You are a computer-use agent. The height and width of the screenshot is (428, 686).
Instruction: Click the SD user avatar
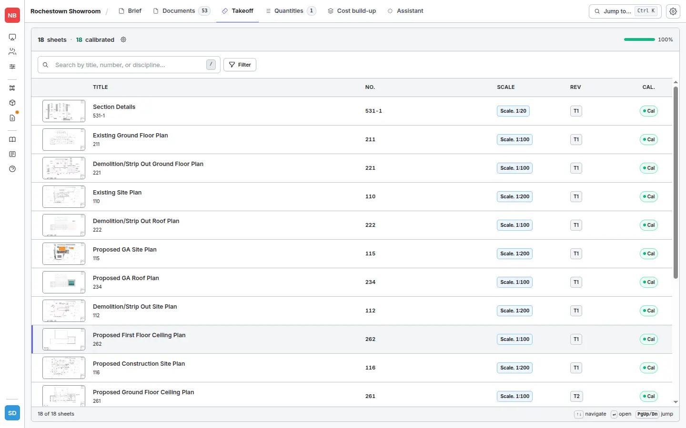click(12, 413)
